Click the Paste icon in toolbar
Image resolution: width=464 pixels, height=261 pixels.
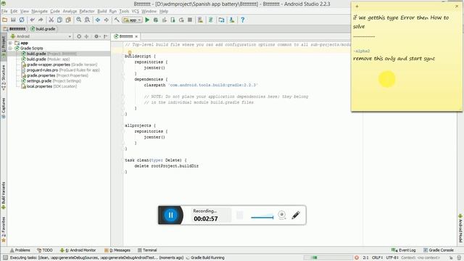tap(68, 20)
